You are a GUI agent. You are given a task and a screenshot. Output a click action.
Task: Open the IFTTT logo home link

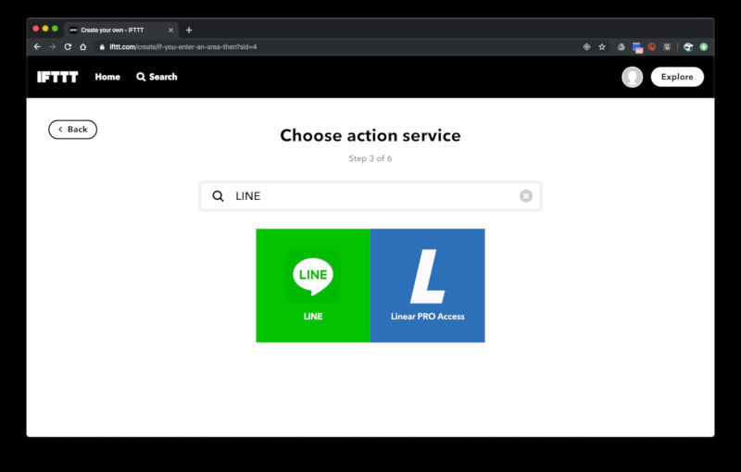57,77
